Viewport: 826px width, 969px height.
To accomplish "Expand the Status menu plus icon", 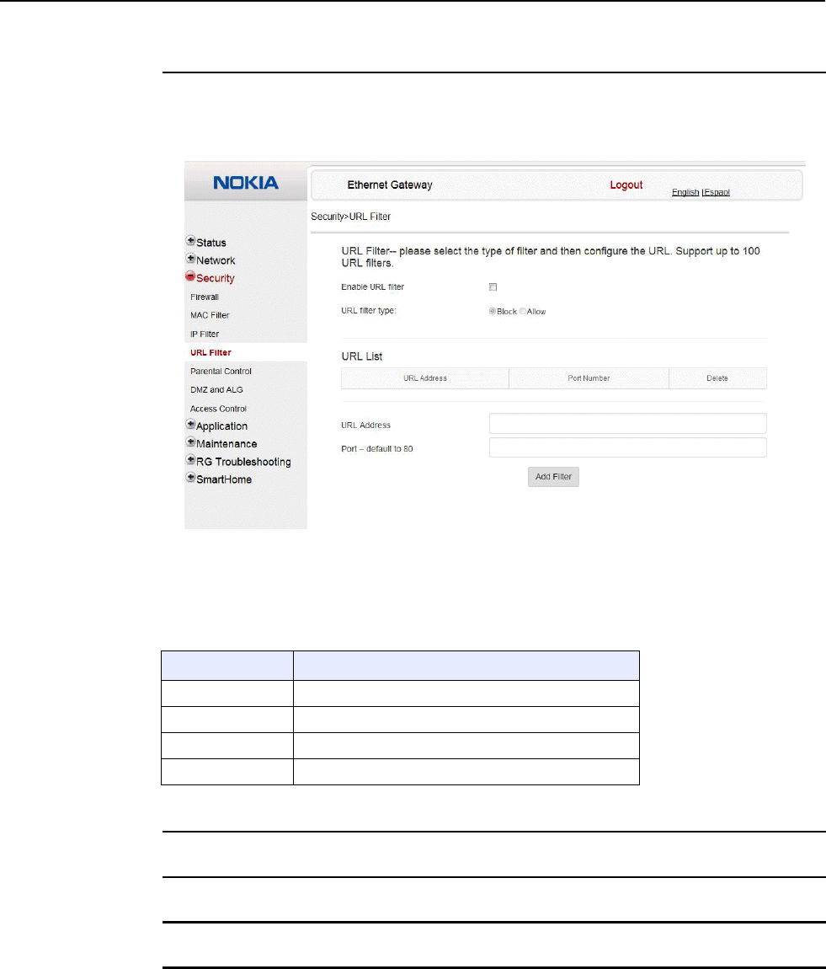I will (x=191, y=241).
